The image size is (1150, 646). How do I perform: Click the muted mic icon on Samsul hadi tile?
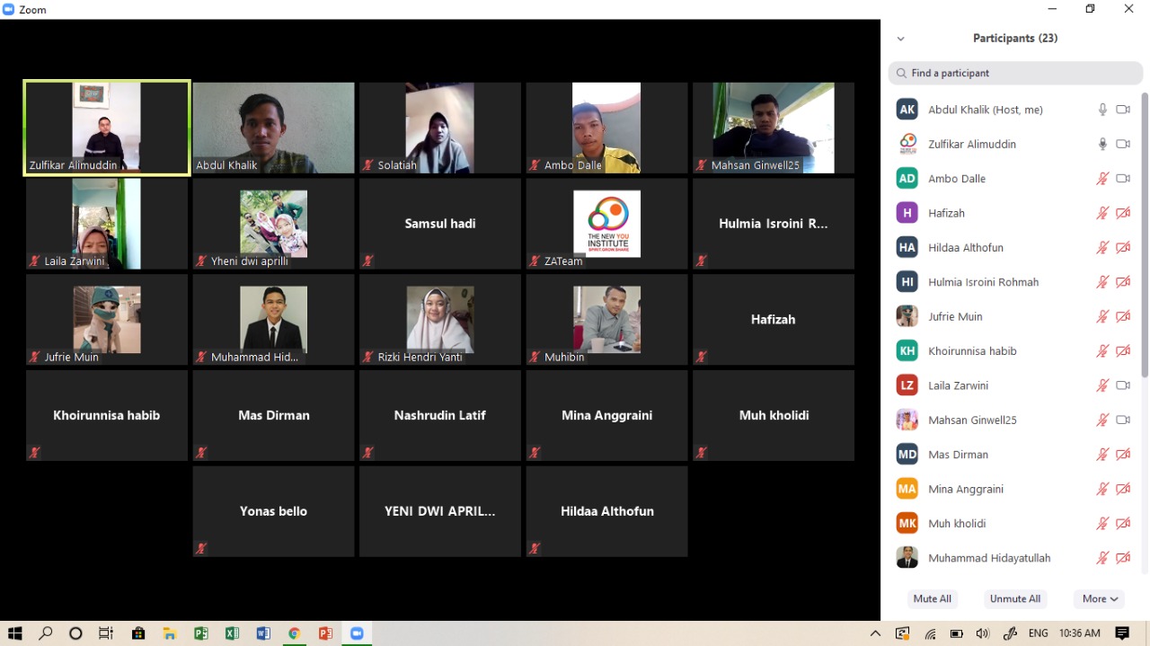[367, 261]
